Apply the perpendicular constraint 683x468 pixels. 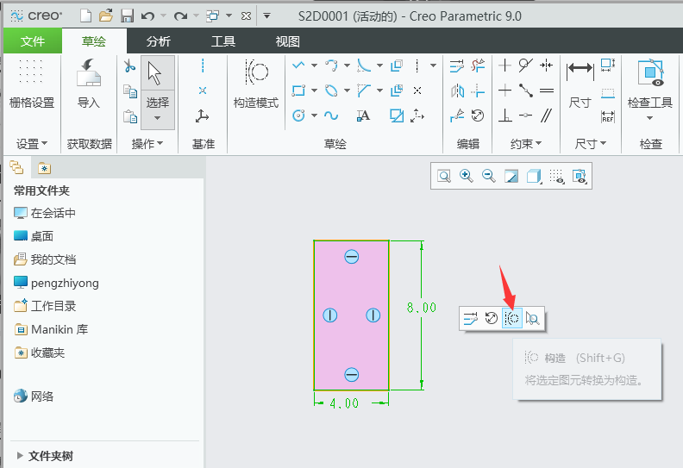pyautogui.click(x=504, y=115)
